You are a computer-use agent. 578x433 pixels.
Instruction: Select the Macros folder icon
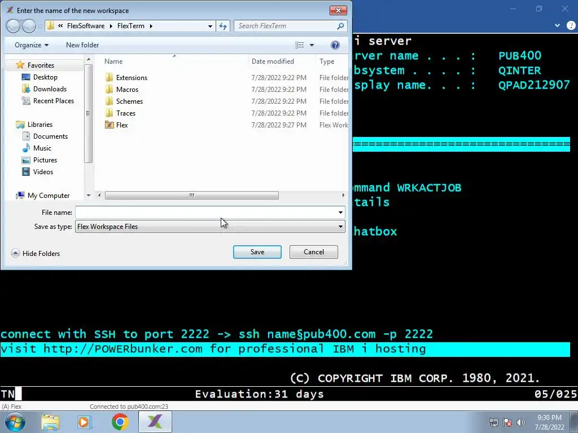(109, 89)
